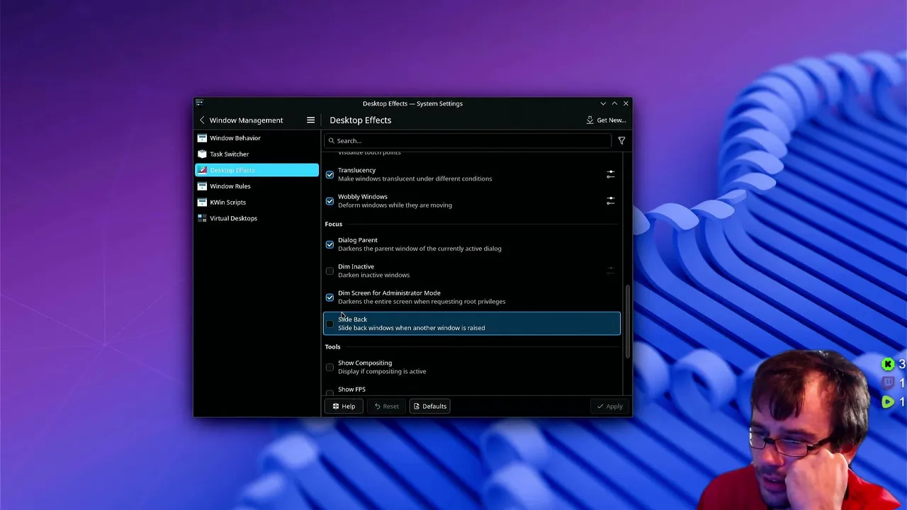Click the Get New... button
The image size is (907, 510).
pyautogui.click(x=606, y=120)
